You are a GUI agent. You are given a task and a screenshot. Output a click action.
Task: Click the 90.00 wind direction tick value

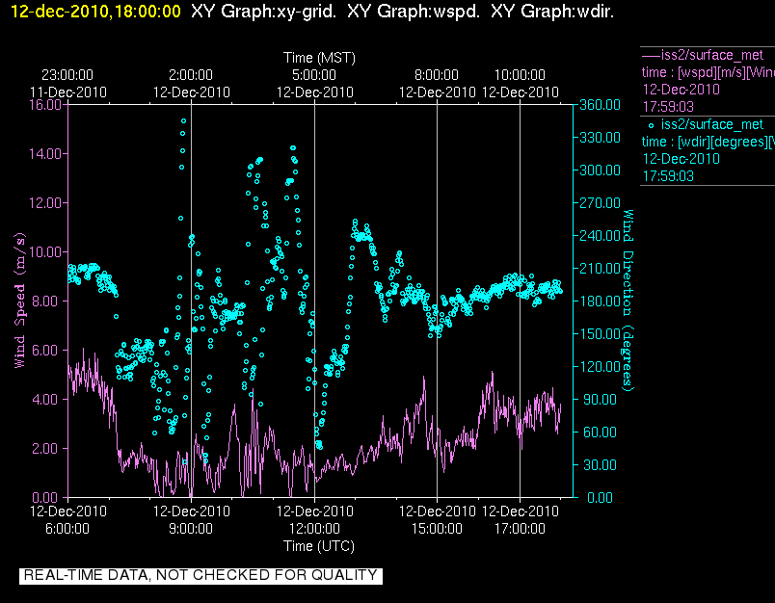click(x=601, y=400)
